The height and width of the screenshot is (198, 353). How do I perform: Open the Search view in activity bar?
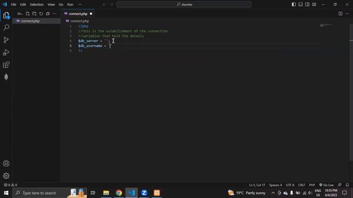point(6,28)
